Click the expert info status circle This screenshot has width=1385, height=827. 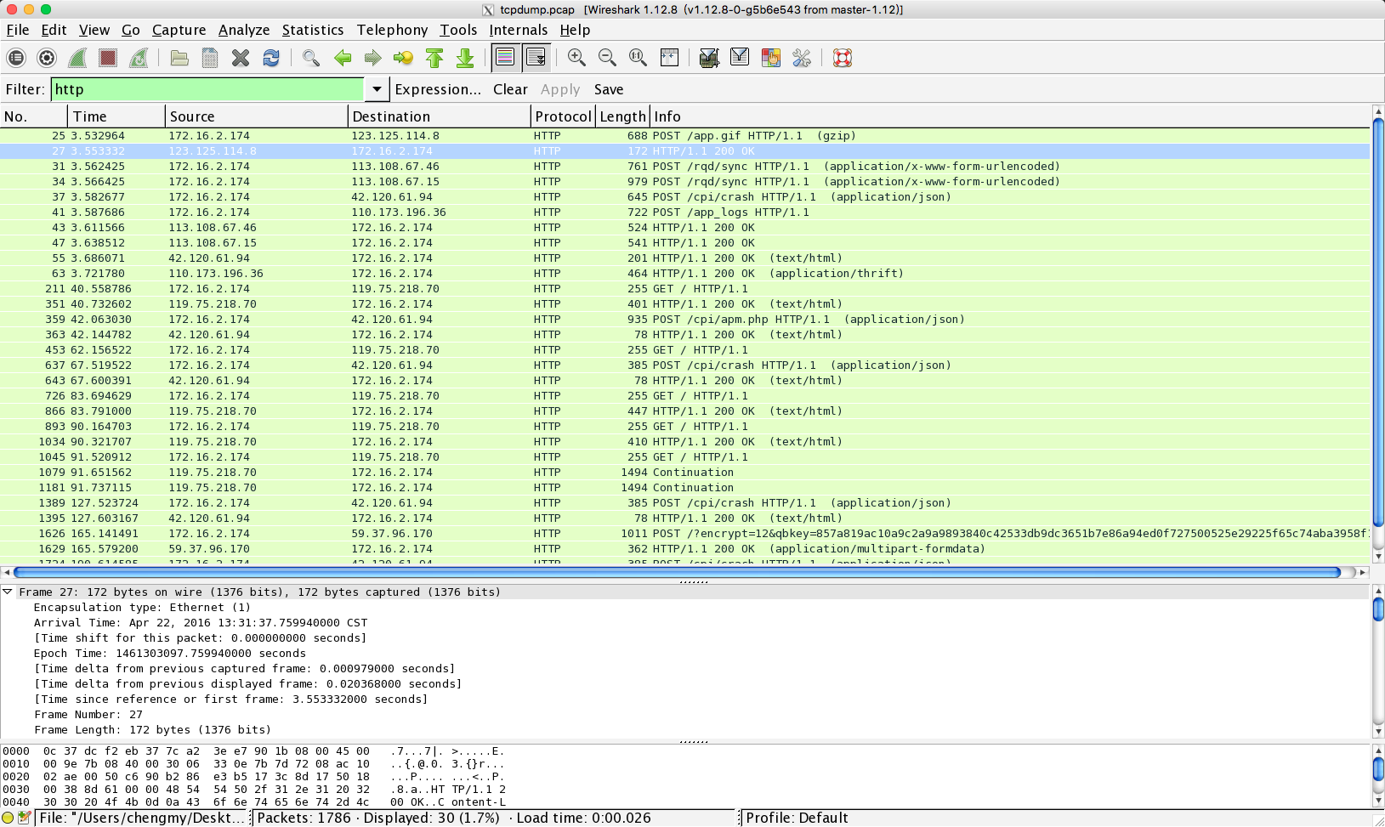point(9,818)
